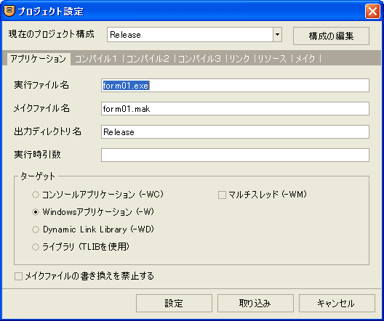Select the リソース tab
This screenshot has width=384, height=321.
click(272, 59)
